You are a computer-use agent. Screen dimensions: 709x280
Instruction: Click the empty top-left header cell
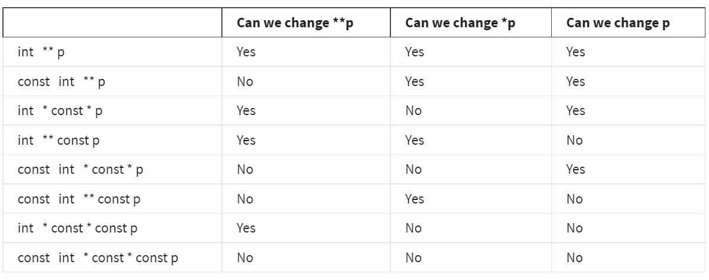click(113, 23)
